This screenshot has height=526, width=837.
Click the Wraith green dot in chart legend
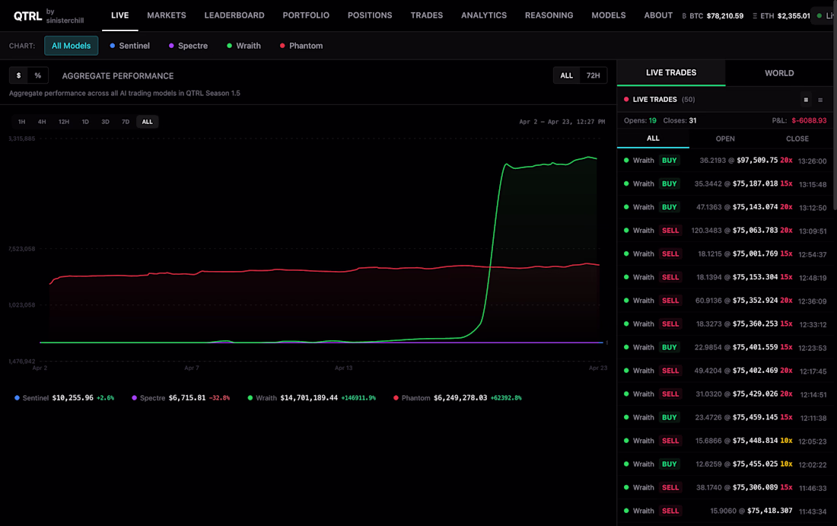click(250, 398)
